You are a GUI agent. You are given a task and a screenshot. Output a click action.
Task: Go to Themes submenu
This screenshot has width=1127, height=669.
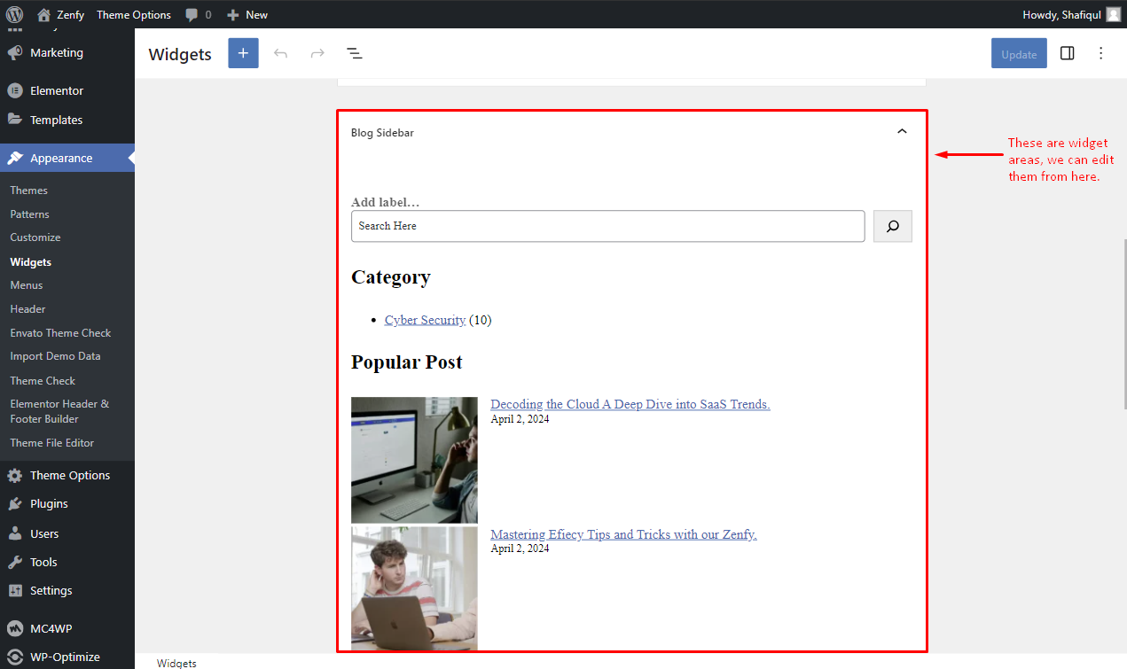tap(29, 191)
